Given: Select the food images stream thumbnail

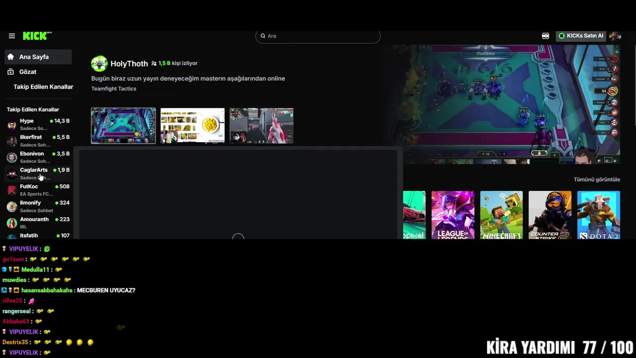Looking at the screenshot, I should (192, 126).
